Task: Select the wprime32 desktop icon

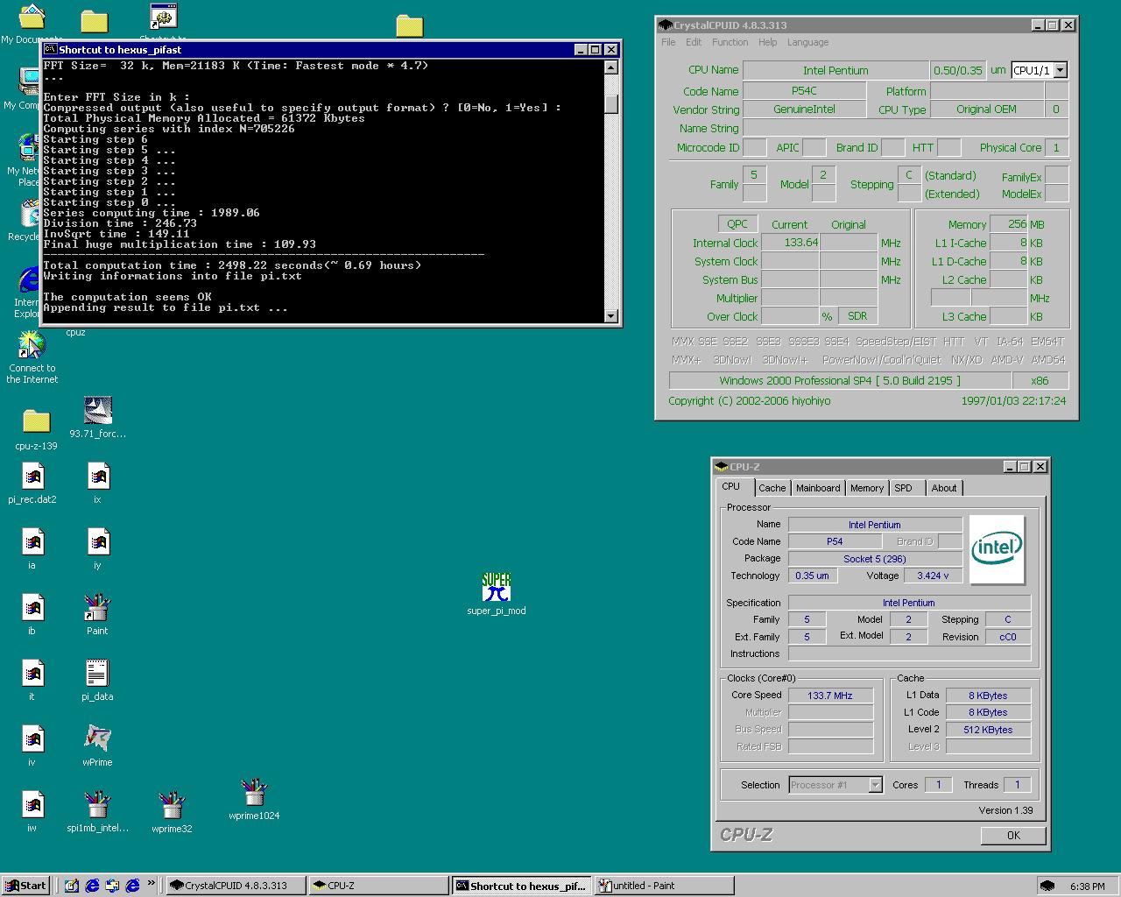Action: click(172, 812)
